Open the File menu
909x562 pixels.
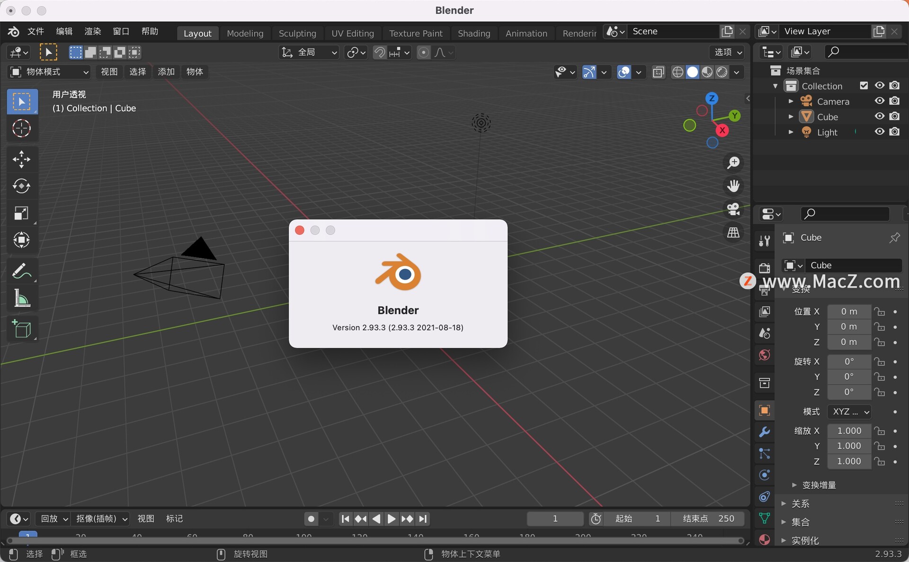coord(36,32)
